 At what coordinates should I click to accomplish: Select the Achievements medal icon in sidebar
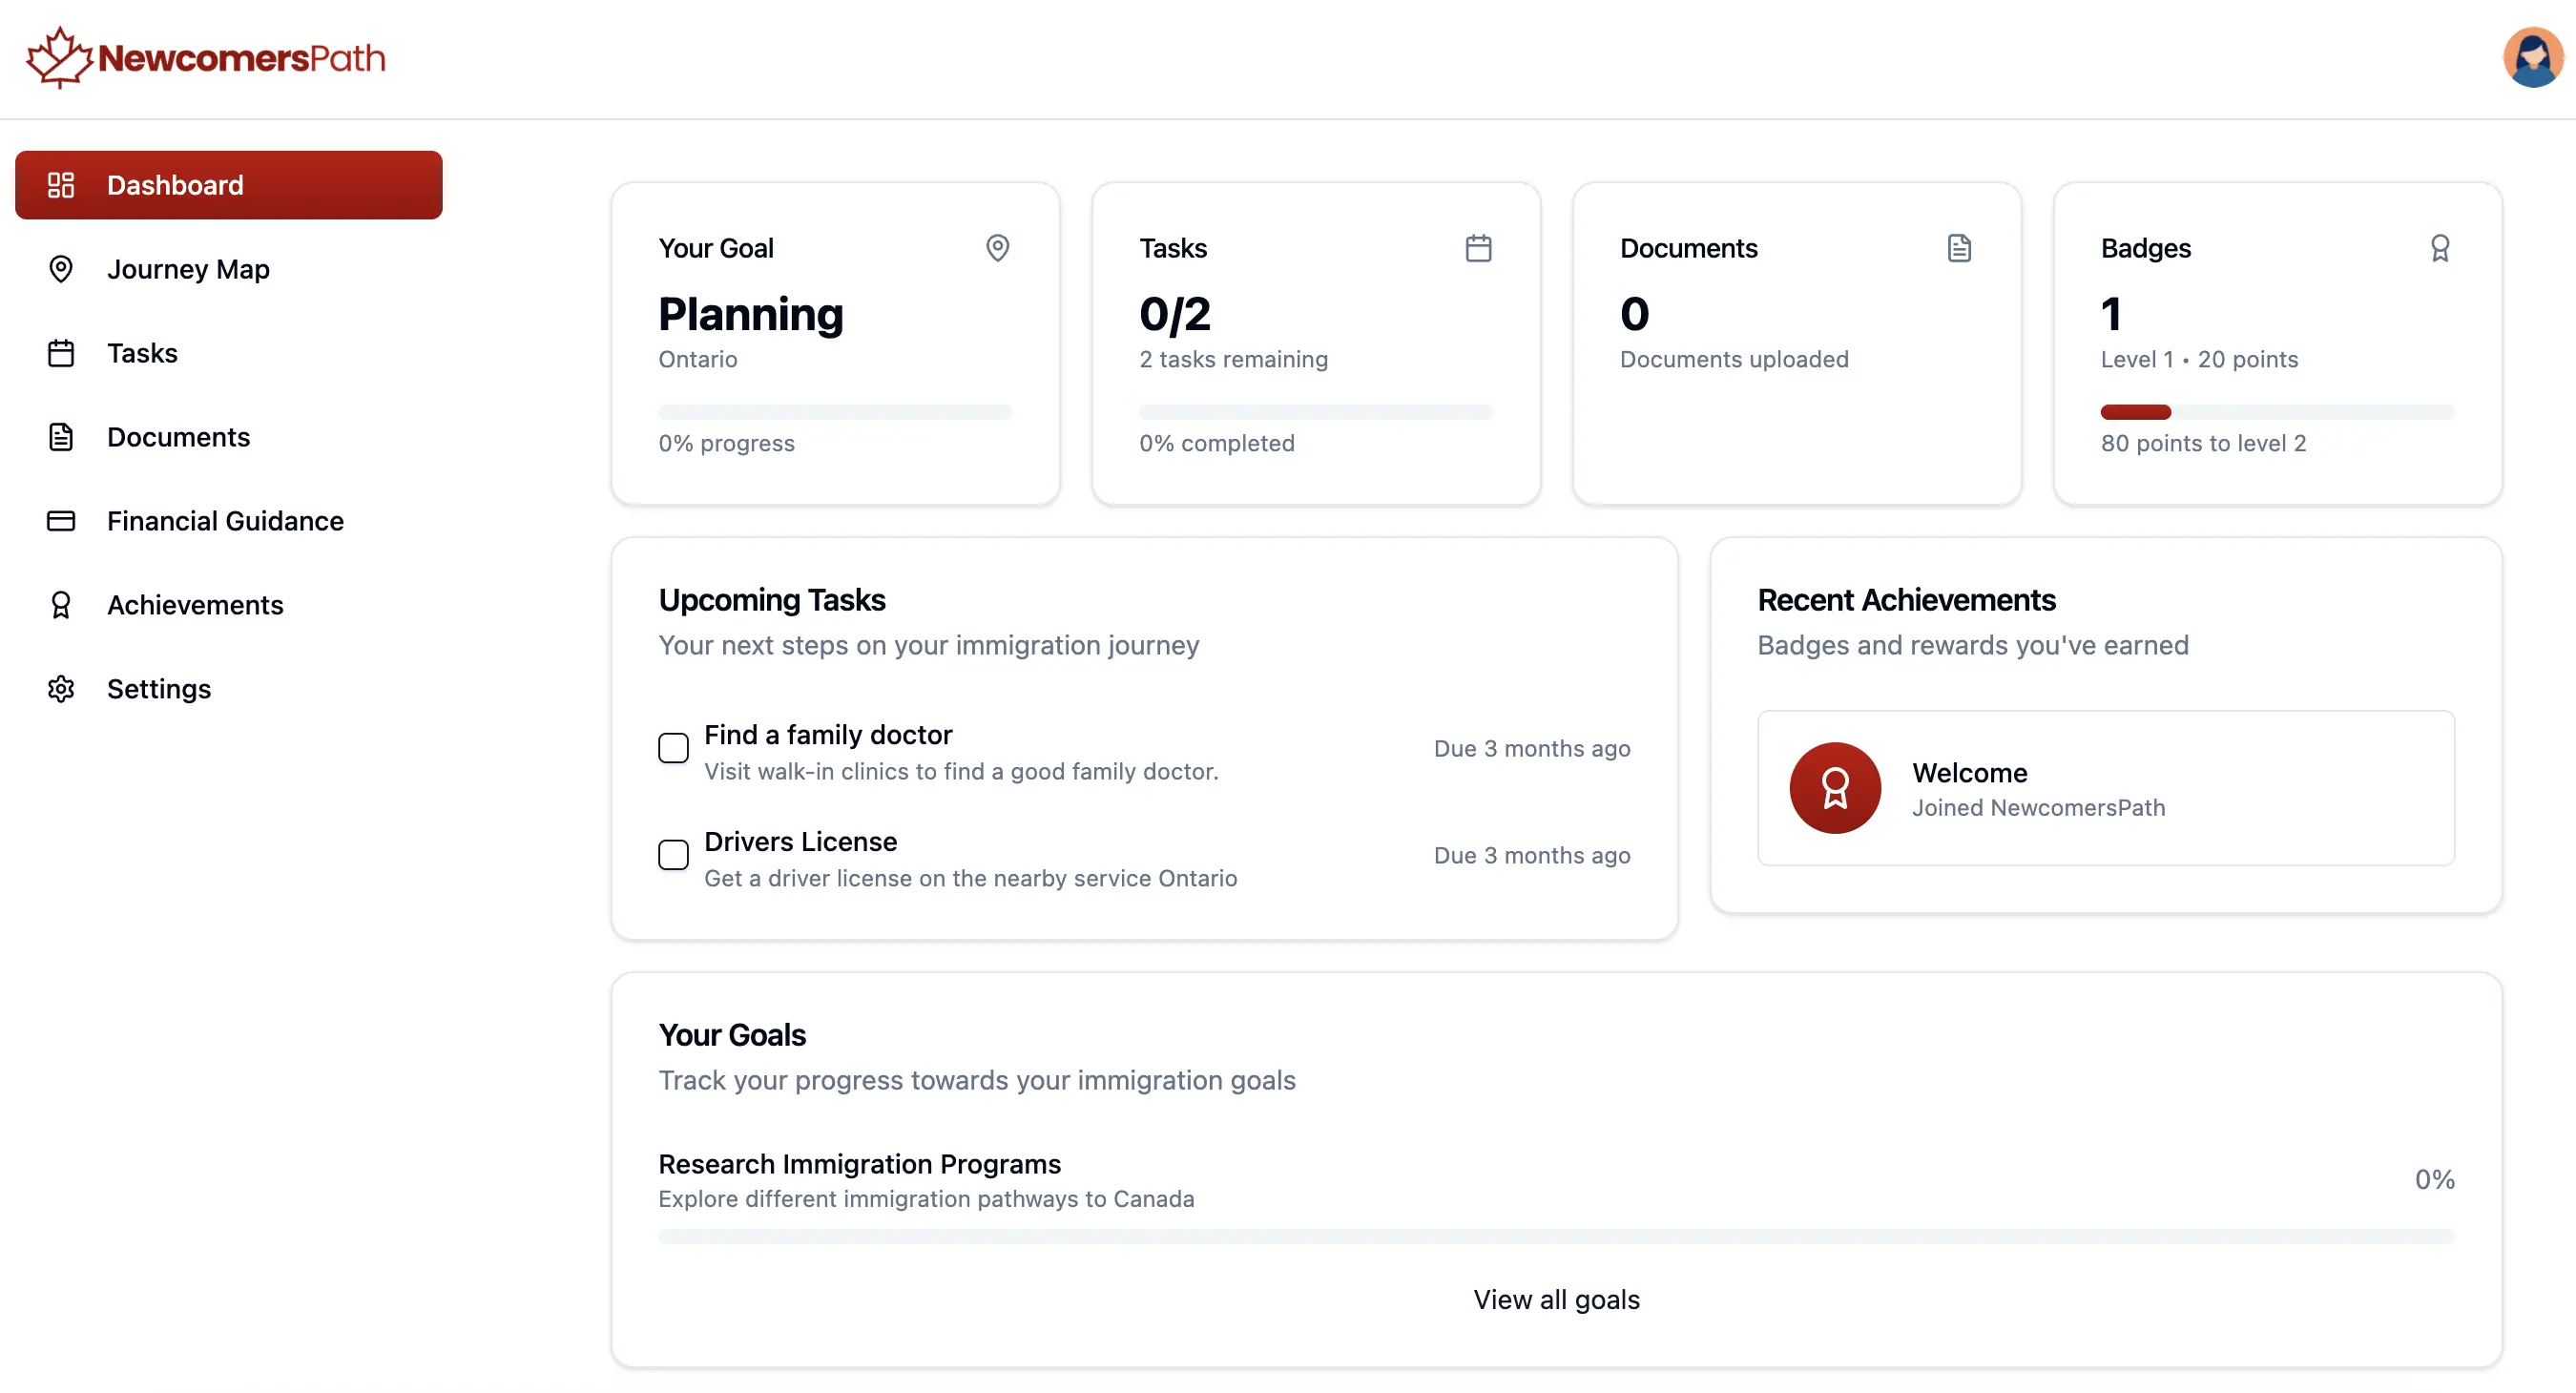(x=61, y=605)
